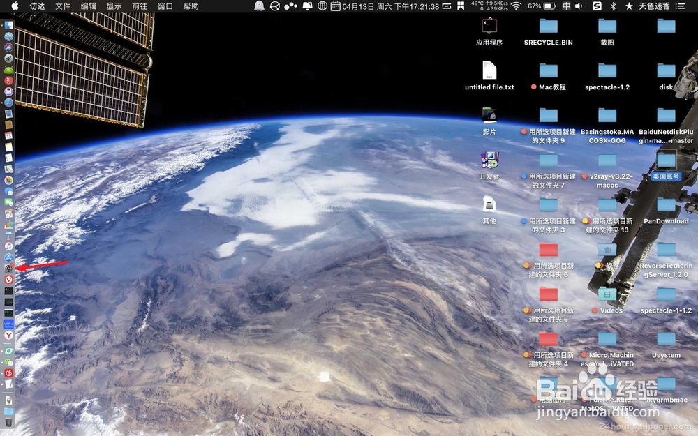Open Safari compass icon in Dock
The image size is (698, 436).
pyautogui.click(x=8, y=103)
